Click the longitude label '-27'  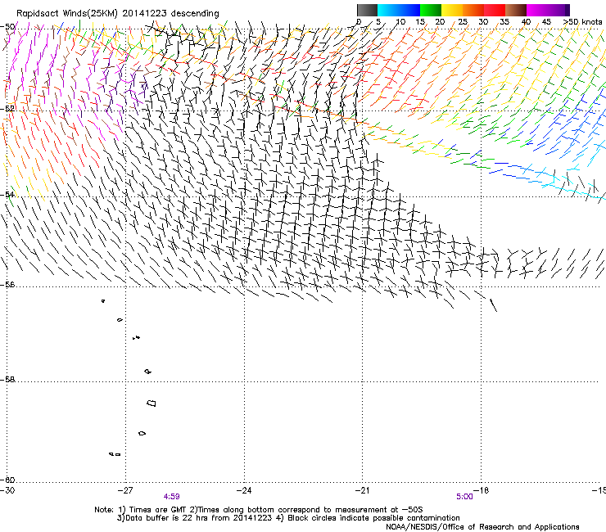point(125,490)
